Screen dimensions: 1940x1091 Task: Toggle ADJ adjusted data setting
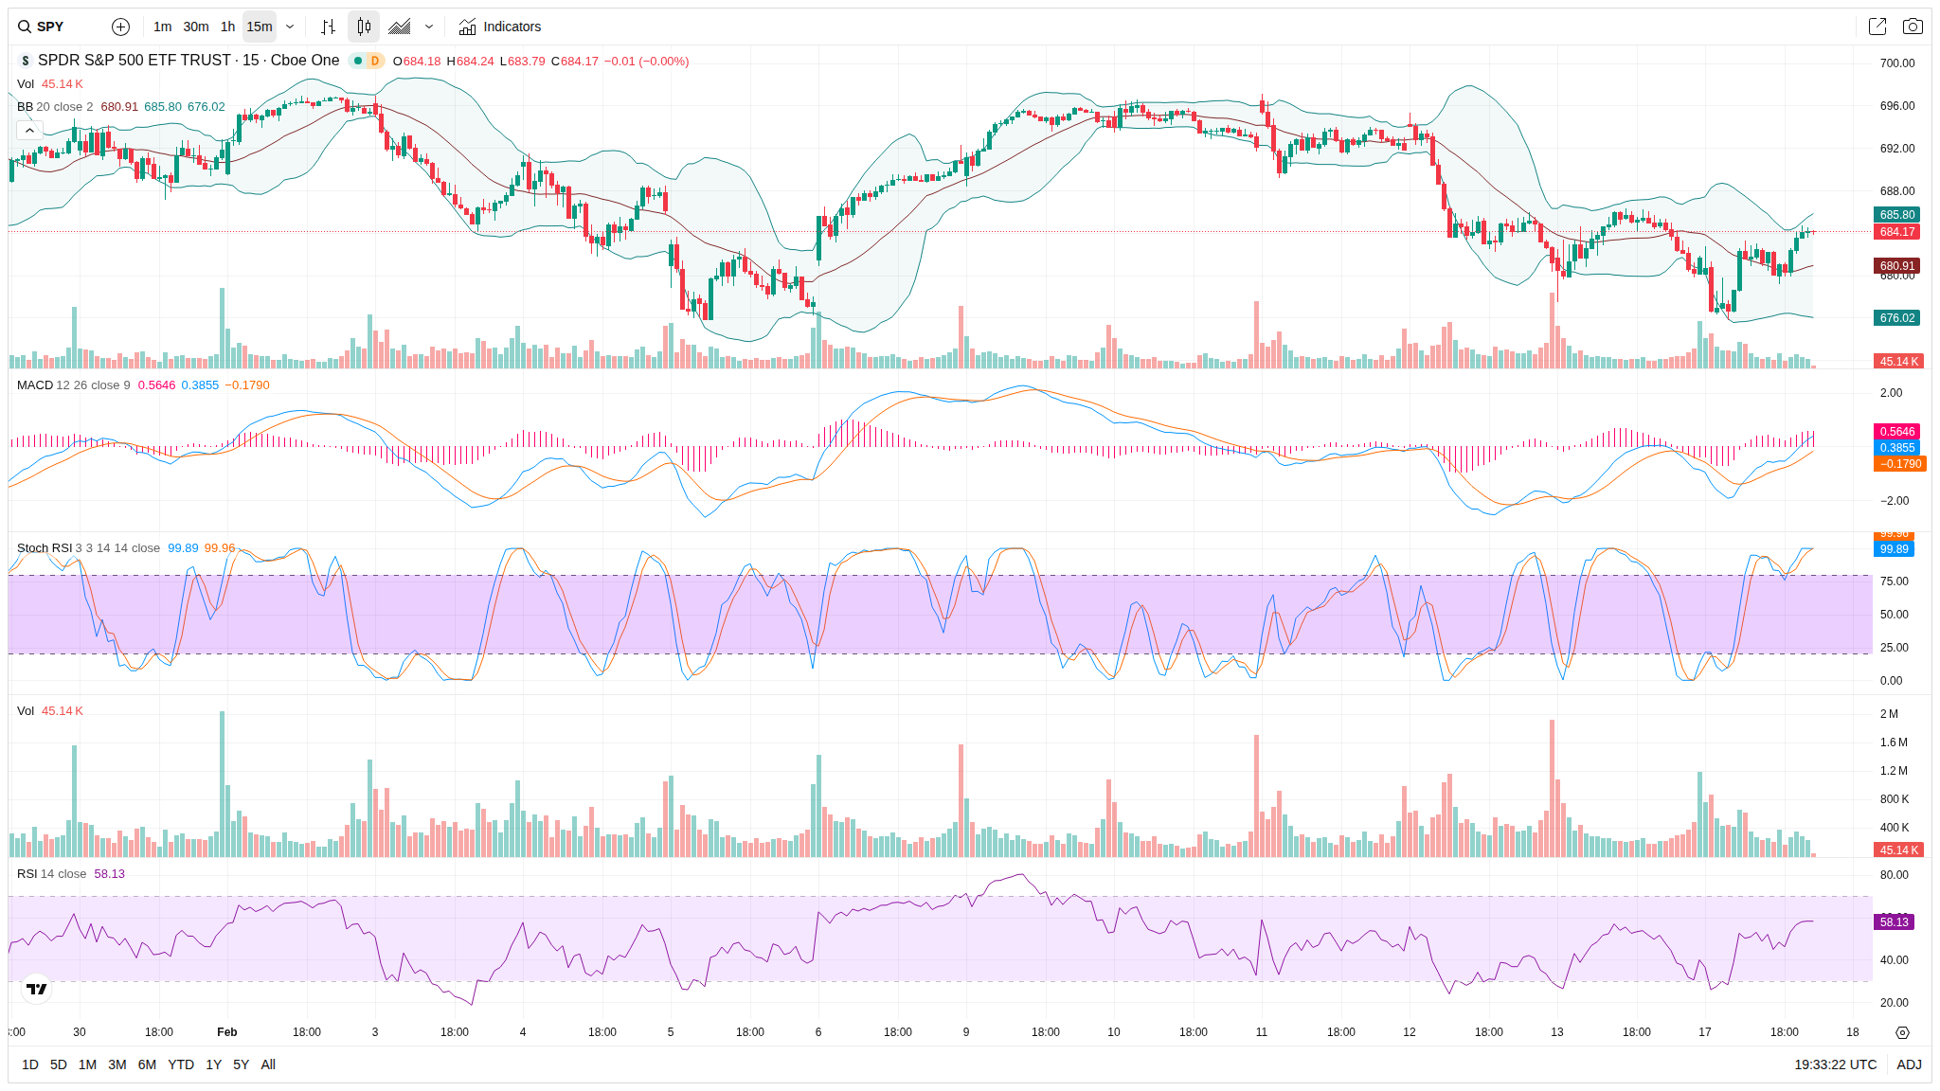[x=1909, y=1064]
